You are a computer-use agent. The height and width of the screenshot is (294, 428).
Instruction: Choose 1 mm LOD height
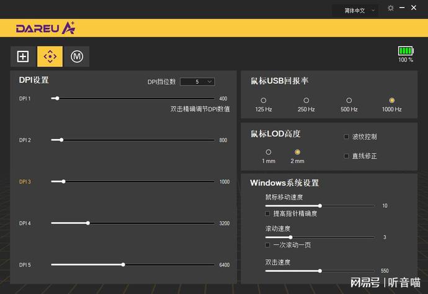click(x=269, y=152)
